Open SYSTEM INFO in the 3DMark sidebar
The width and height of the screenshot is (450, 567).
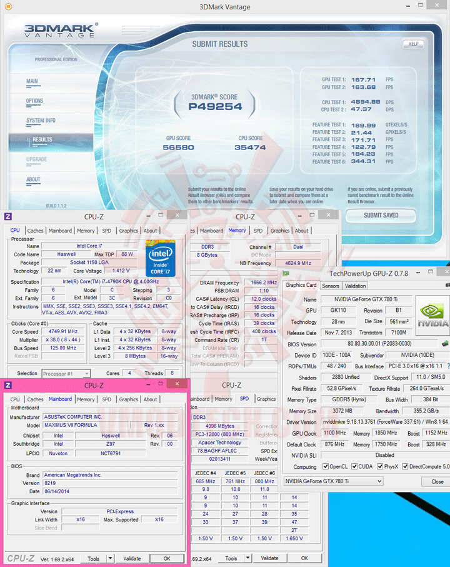[x=41, y=121]
